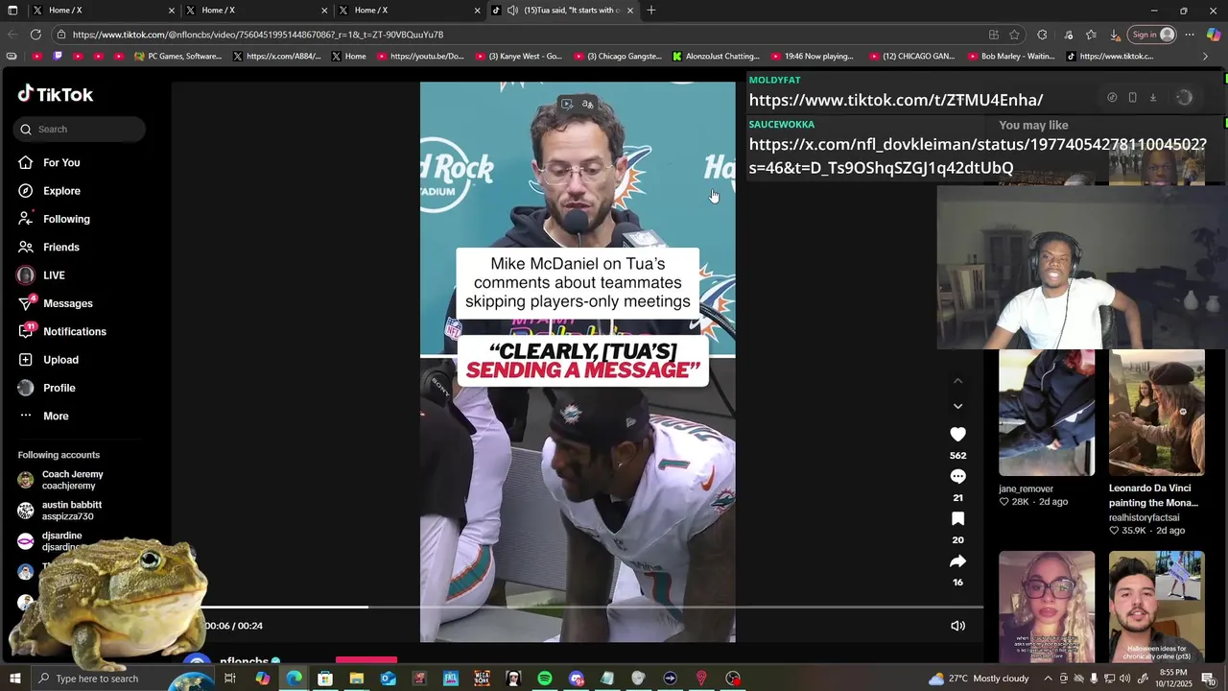The image size is (1228, 691).
Task: Reload the page
Action: (x=35, y=35)
